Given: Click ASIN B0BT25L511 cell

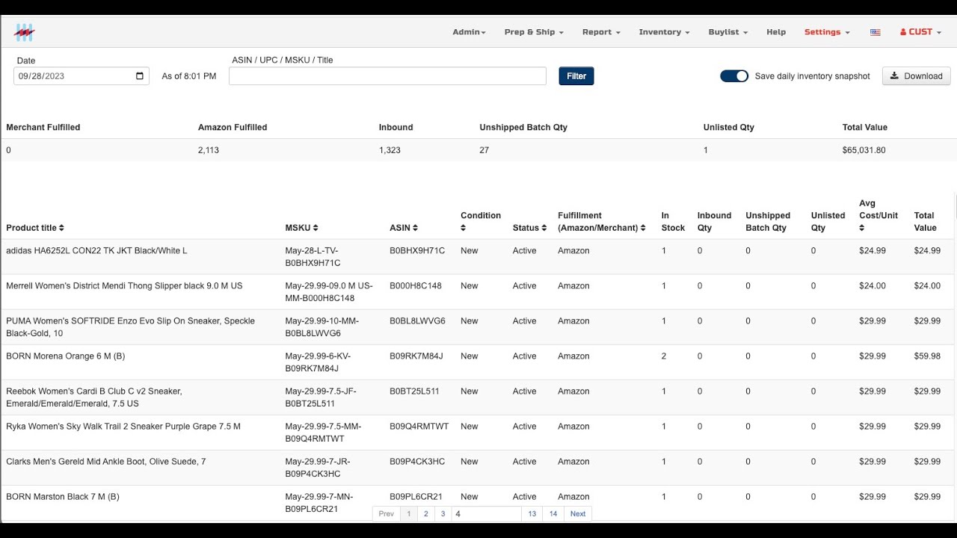Looking at the screenshot, I should coord(414,392).
